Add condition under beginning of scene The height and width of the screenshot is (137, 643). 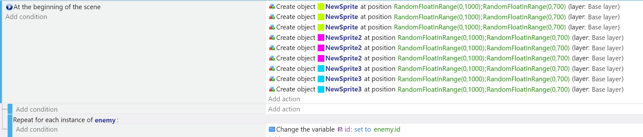click(x=26, y=17)
